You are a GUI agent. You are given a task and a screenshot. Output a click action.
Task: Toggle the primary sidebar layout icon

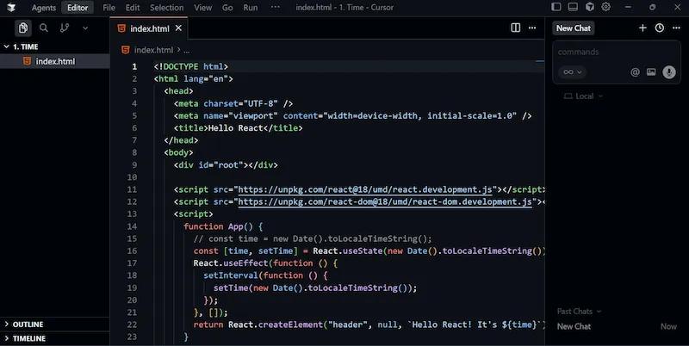(556, 7)
